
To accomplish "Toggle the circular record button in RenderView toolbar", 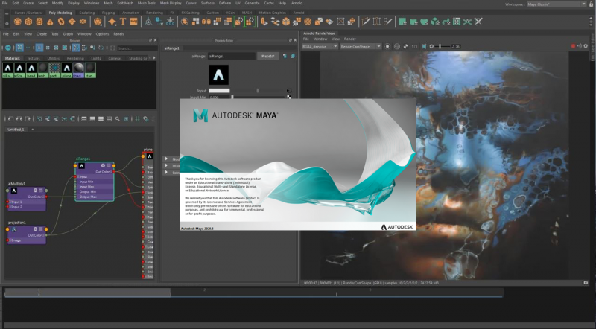I will 387,46.
